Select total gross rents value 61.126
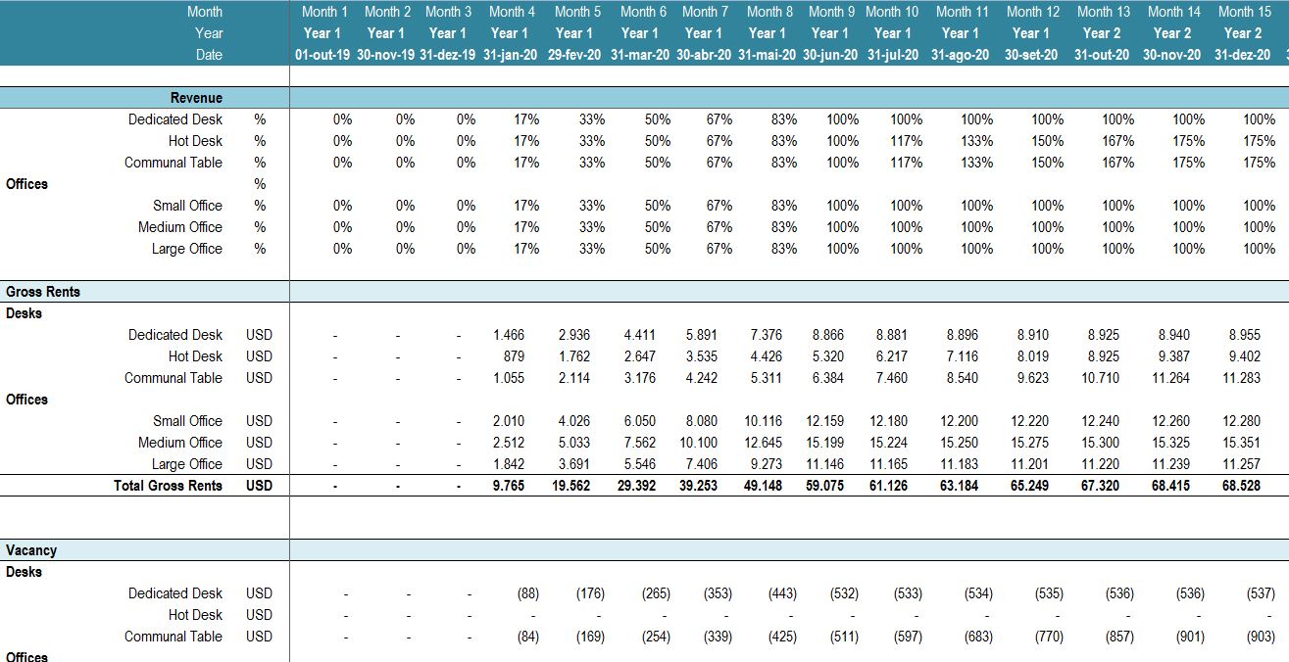 click(x=890, y=486)
